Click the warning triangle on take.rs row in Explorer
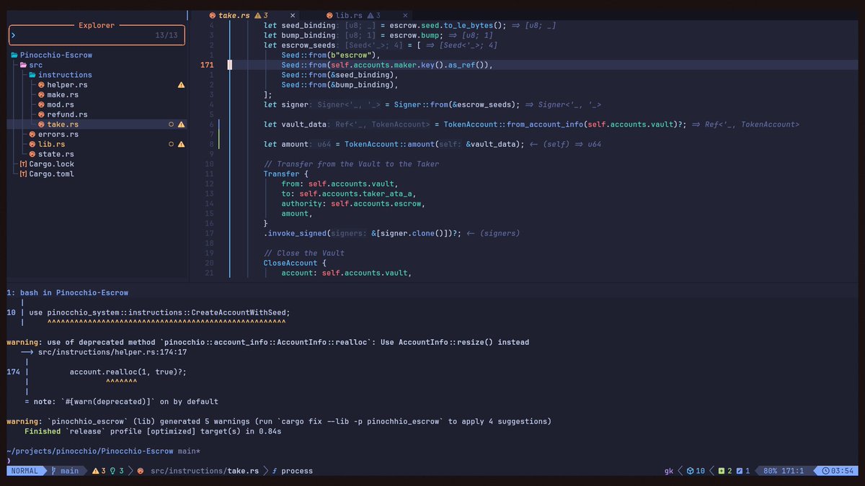Image resolution: width=865 pixels, height=486 pixels. (x=181, y=125)
